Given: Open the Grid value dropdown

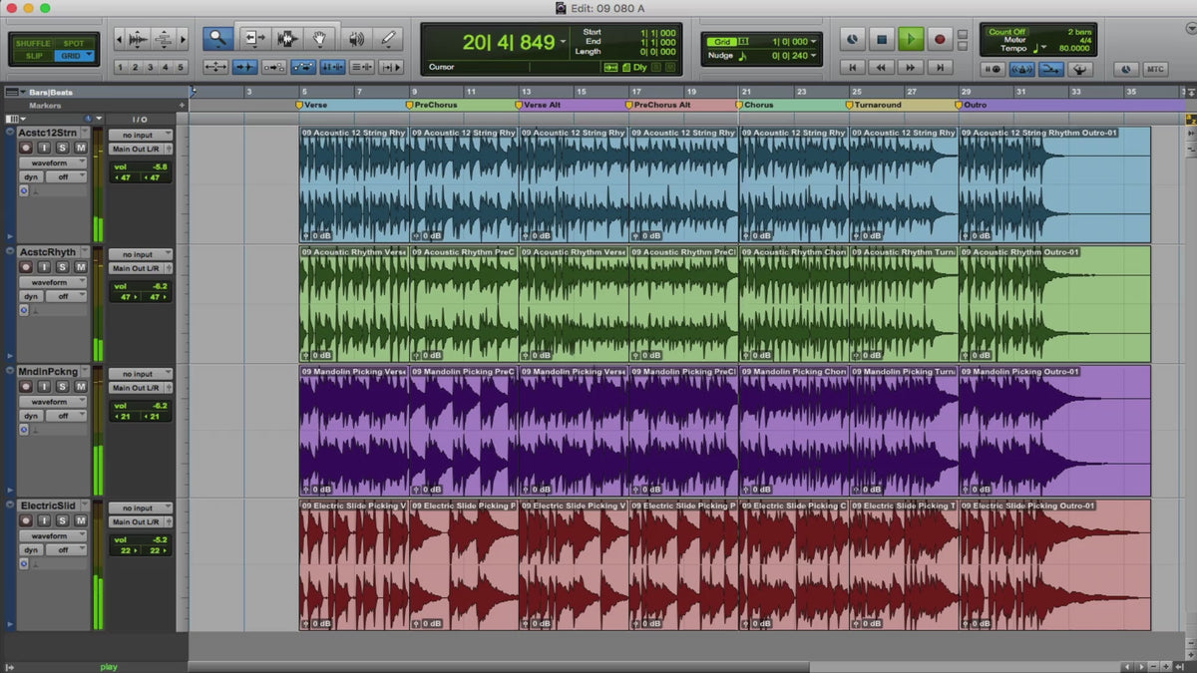Looking at the screenshot, I should pos(815,41).
